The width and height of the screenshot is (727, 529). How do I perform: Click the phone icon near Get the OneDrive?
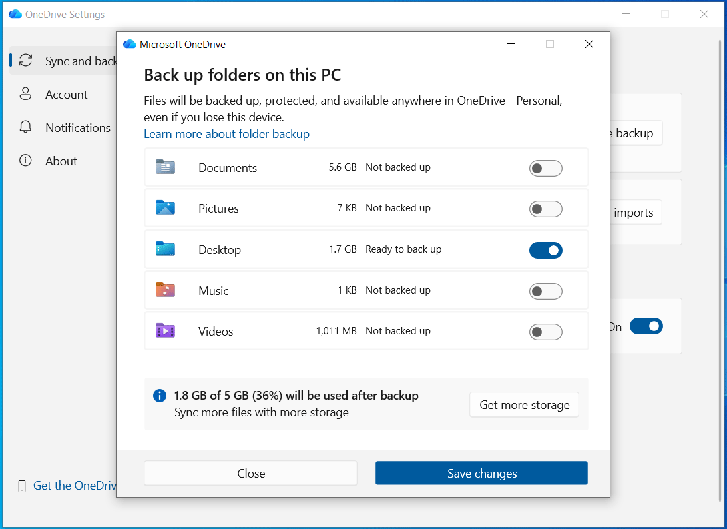(x=22, y=486)
